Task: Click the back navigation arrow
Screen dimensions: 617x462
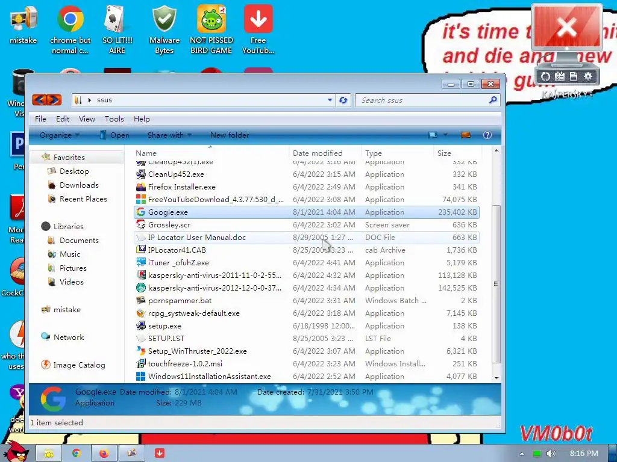Action: tap(39, 100)
